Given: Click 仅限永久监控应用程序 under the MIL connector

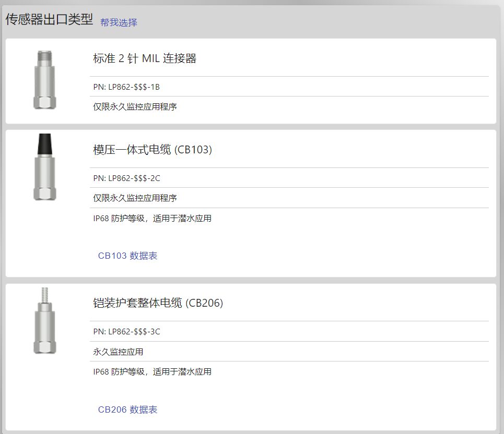Looking at the screenshot, I should pos(135,106).
